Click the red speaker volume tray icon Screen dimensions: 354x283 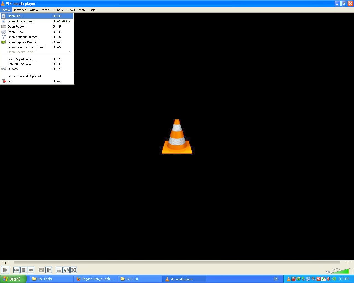coord(328,279)
